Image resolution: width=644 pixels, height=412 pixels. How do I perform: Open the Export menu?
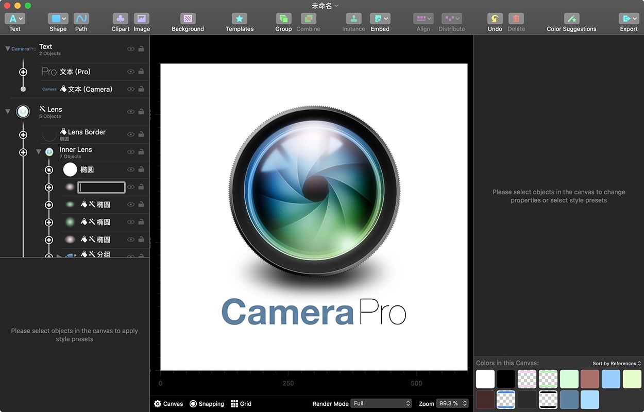point(629,19)
